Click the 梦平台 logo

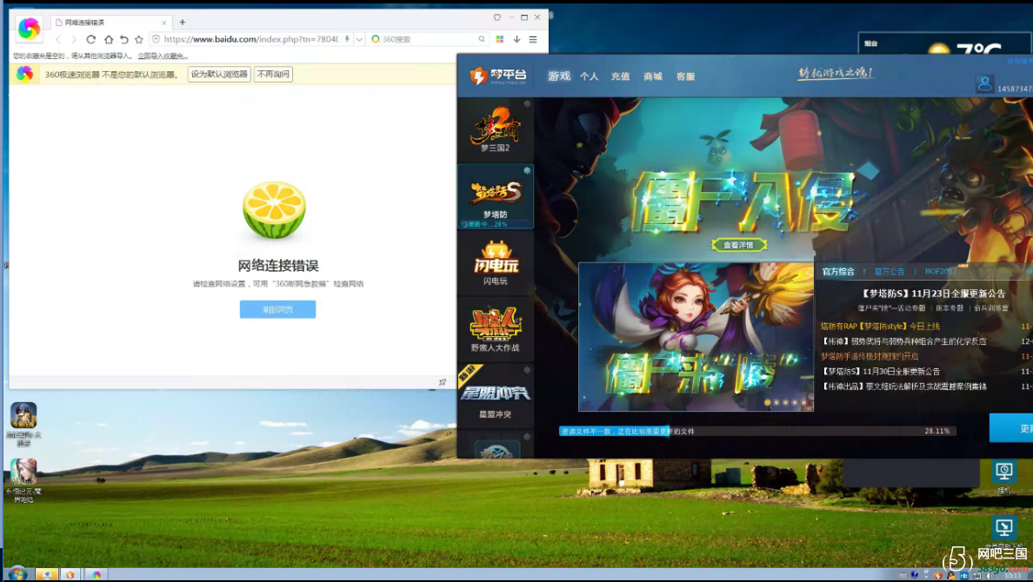(498, 76)
